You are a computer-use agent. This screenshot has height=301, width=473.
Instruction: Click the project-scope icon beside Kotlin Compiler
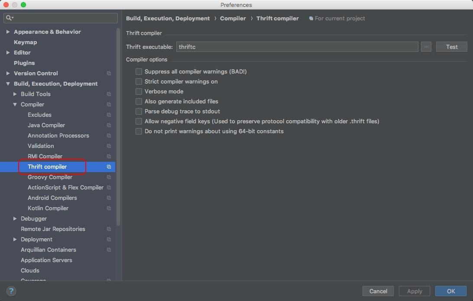(109, 208)
